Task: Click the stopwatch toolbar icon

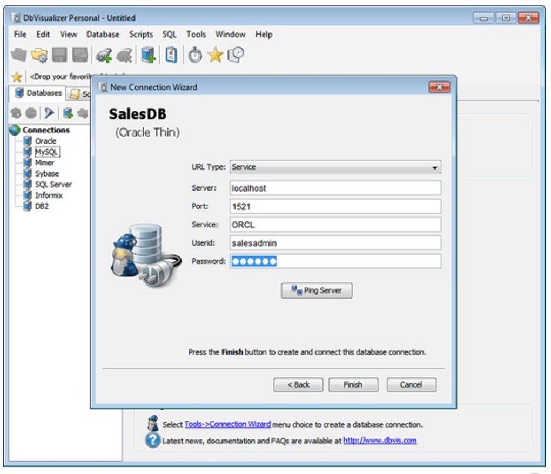Action: (x=195, y=56)
